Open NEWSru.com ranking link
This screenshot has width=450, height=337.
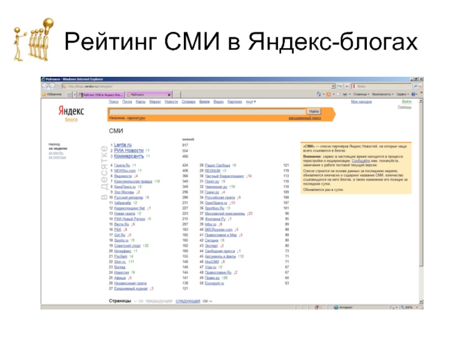click(x=125, y=171)
